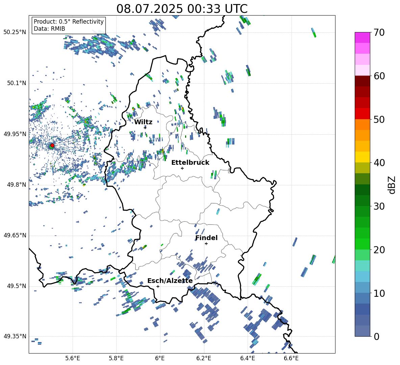Click the Ettelbruck location cross marker

click(x=182, y=168)
